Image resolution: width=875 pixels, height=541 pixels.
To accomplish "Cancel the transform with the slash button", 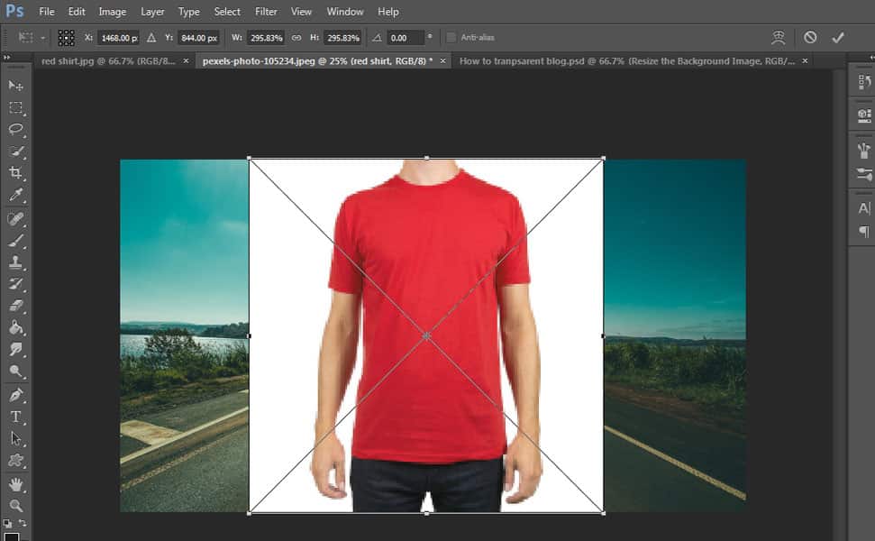I will (x=809, y=37).
